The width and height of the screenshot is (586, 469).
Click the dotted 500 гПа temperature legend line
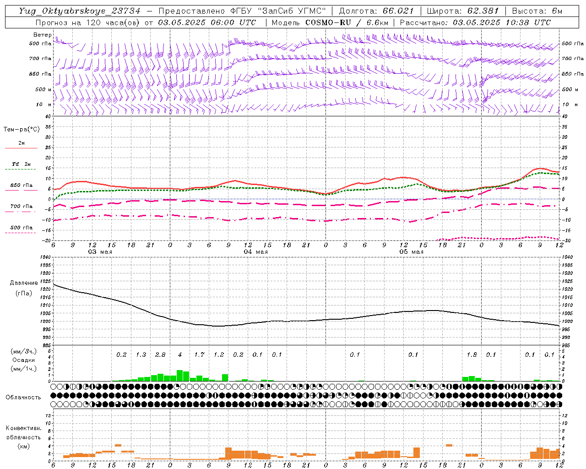click(20, 233)
